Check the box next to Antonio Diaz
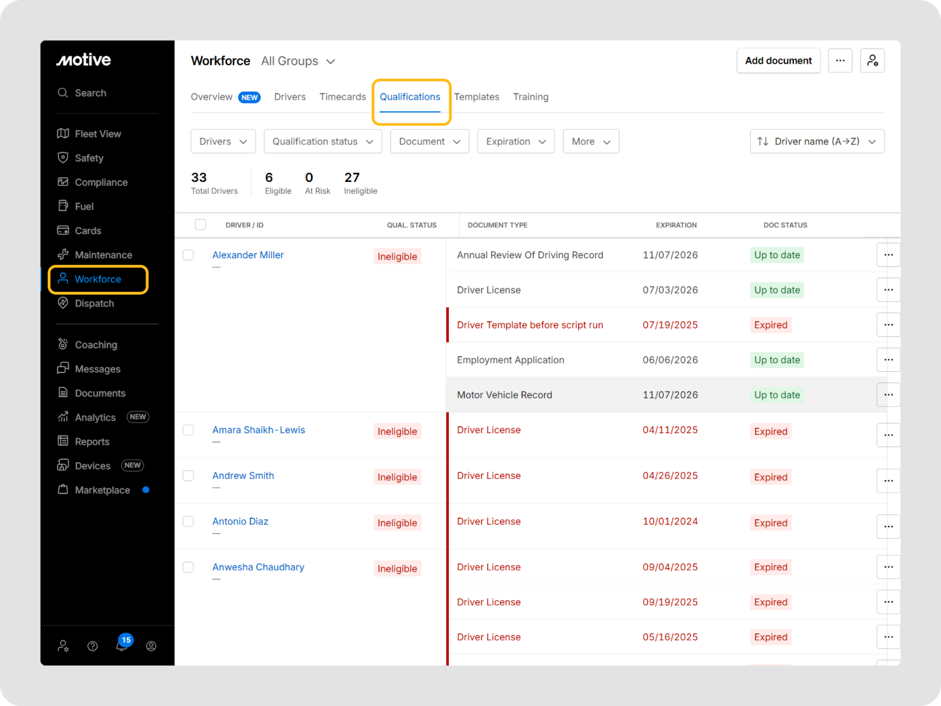941x706 pixels. 188,521
